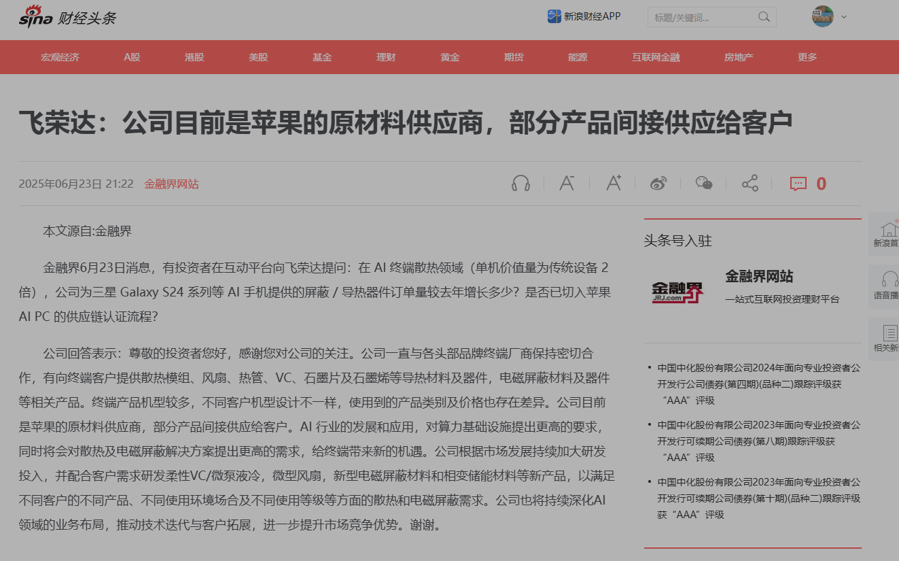Screen dimensions: 899x561
Task: Open 中国中化 2023年 第十期 rating news
Action: pyautogui.click(x=758, y=498)
